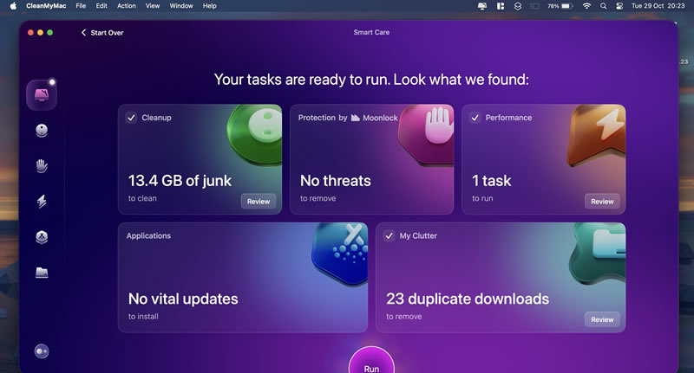Review the 13.4 GB of junk
Screen dimensions: 694x373
[x=259, y=202]
